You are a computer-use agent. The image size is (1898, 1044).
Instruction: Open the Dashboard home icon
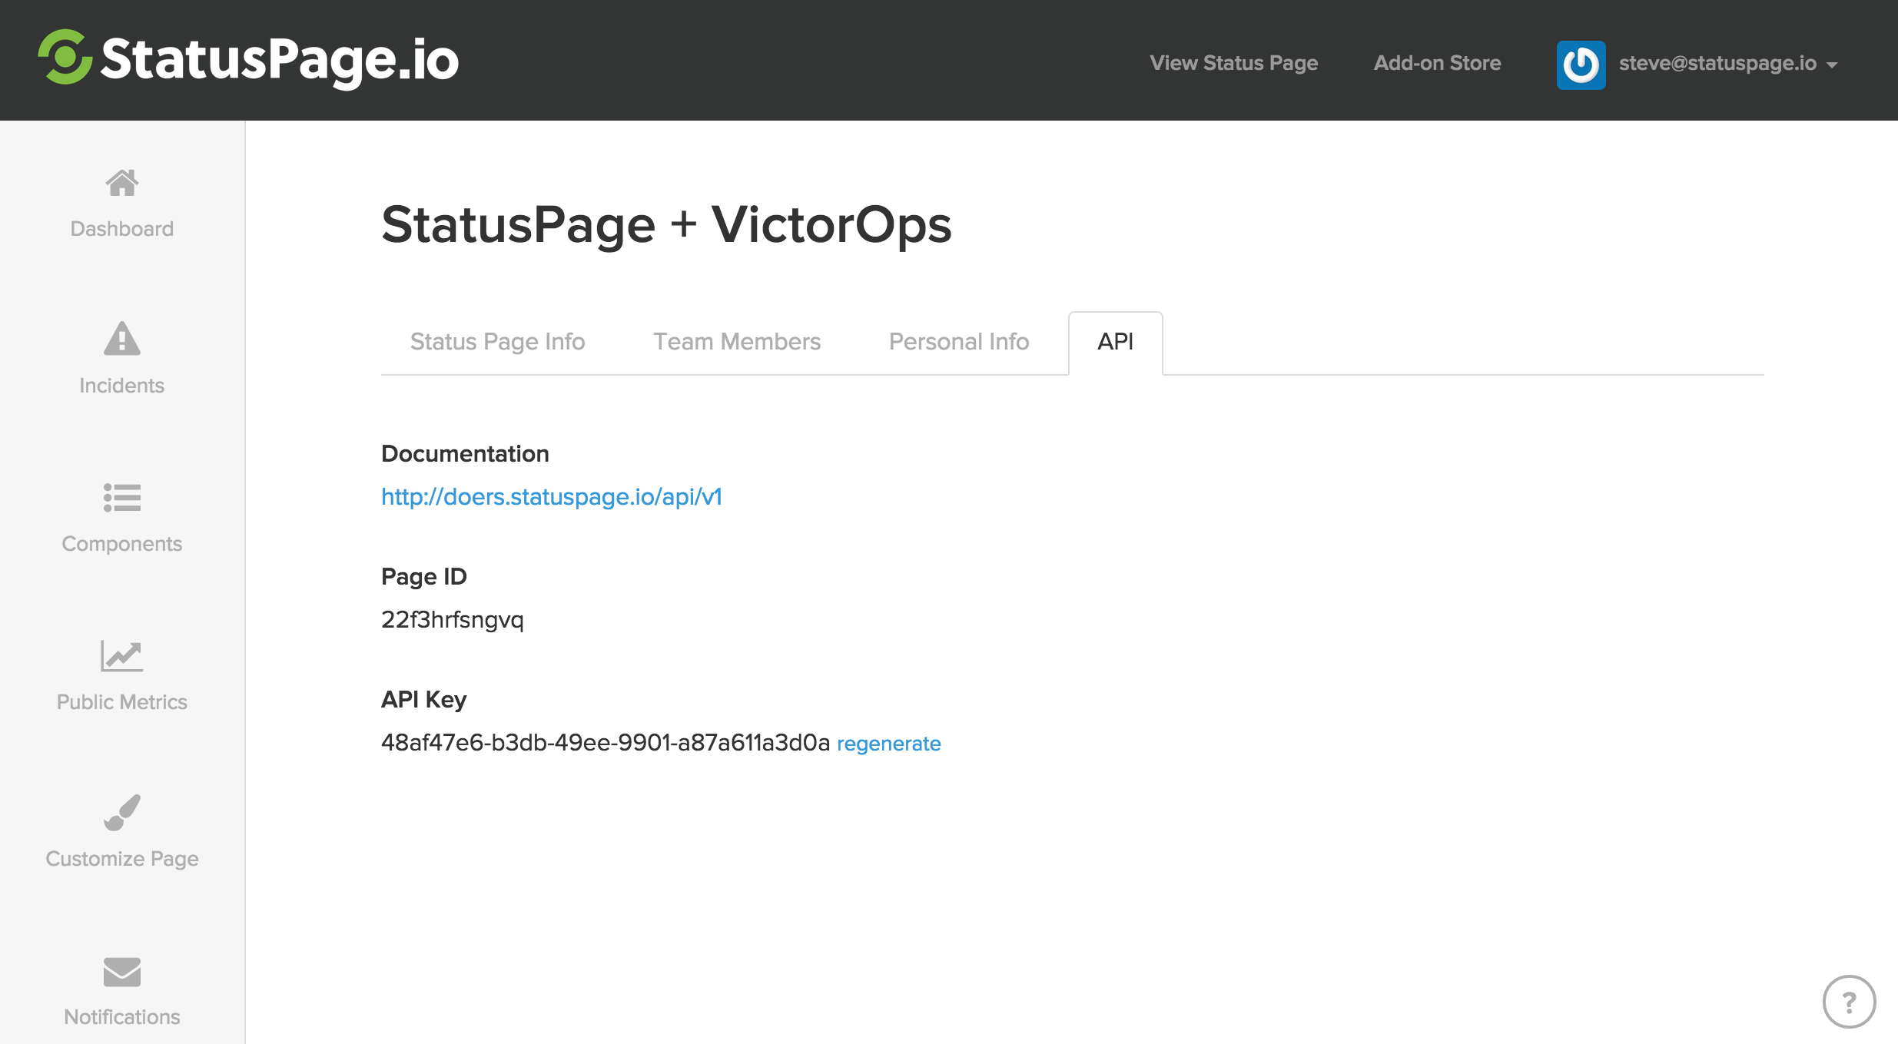122,183
